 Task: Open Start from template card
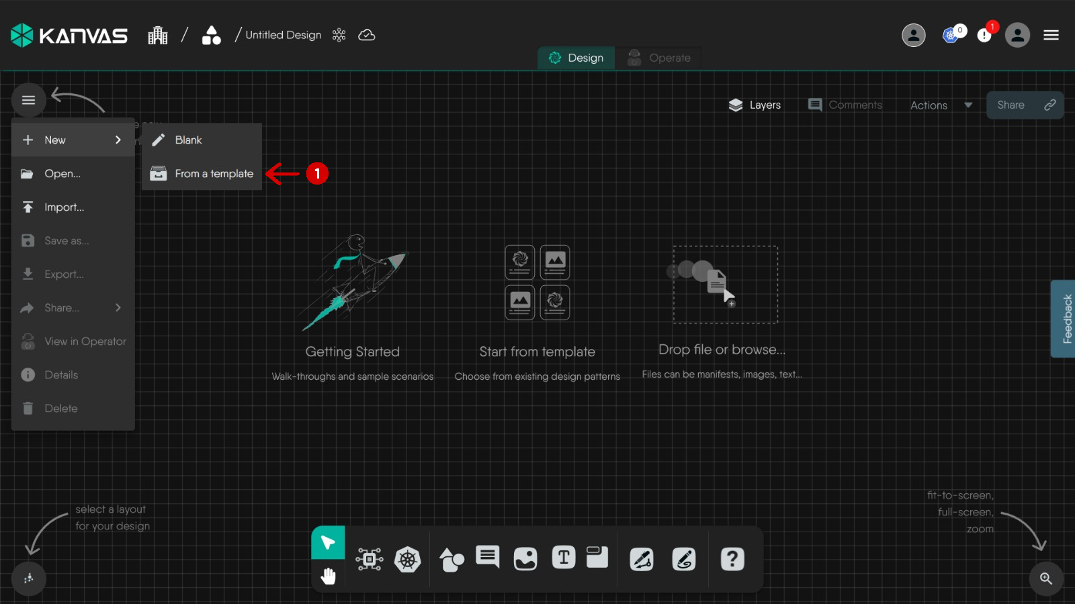click(x=537, y=313)
